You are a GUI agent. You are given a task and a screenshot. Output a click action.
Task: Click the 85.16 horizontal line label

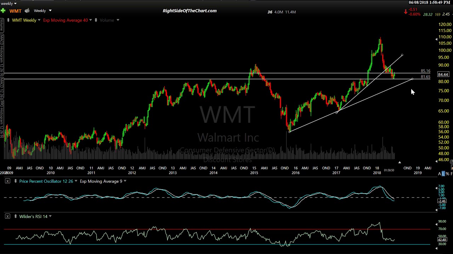click(425, 71)
